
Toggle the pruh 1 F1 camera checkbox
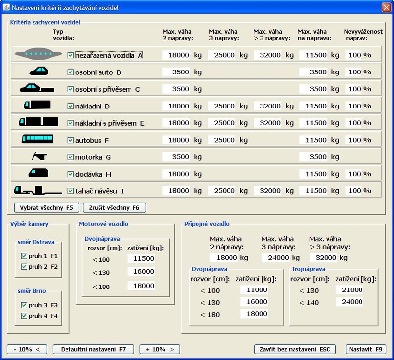[24, 256]
